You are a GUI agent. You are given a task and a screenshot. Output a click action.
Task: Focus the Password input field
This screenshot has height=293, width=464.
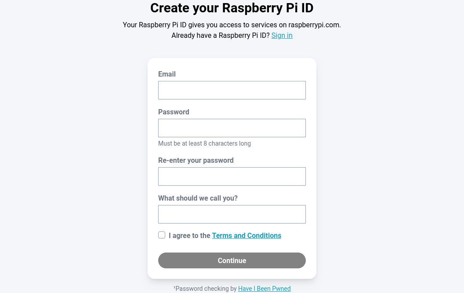click(x=232, y=128)
